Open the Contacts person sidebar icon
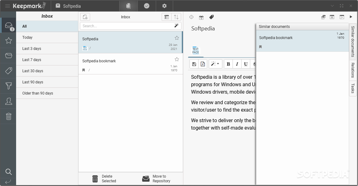Screen dimensions: 358x186 (8, 101)
